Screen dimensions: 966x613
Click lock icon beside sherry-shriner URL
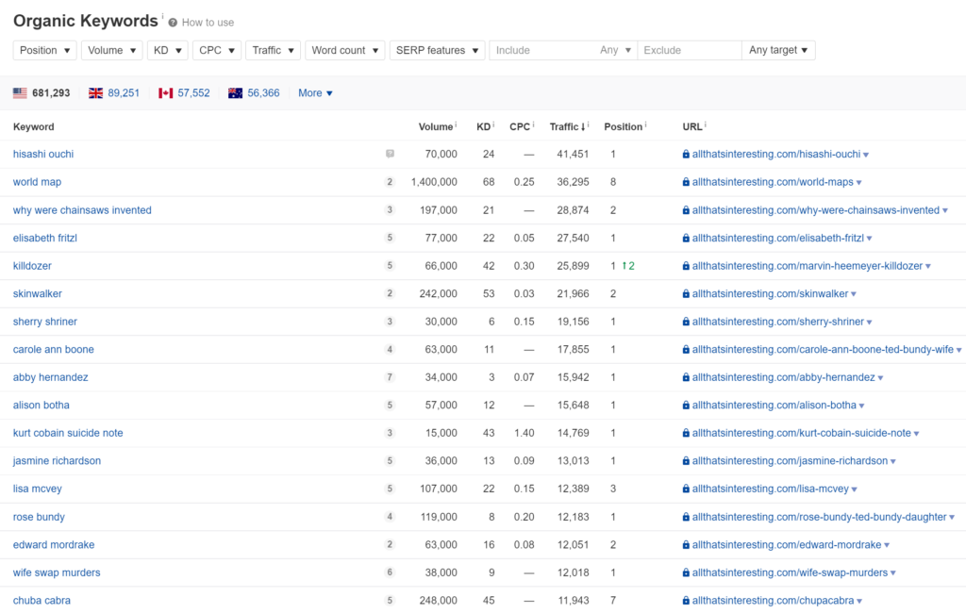[x=686, y=322]
